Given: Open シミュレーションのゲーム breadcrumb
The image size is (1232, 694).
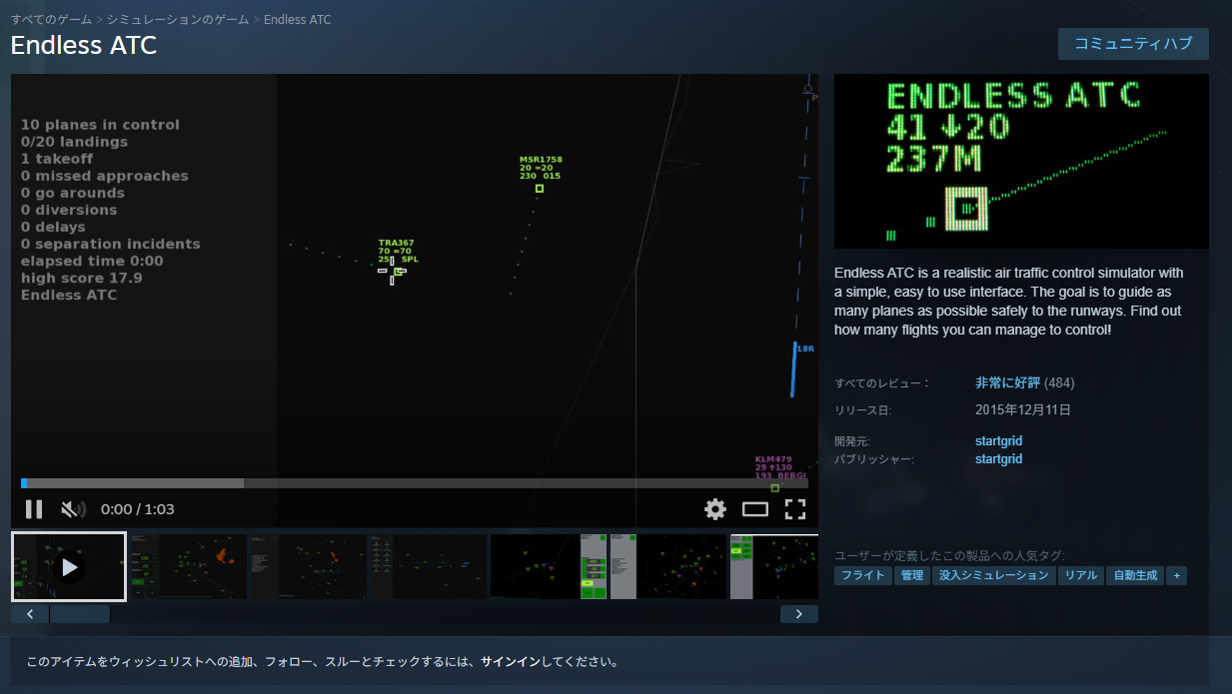Looking at the screenshot, I should [178, 20].
